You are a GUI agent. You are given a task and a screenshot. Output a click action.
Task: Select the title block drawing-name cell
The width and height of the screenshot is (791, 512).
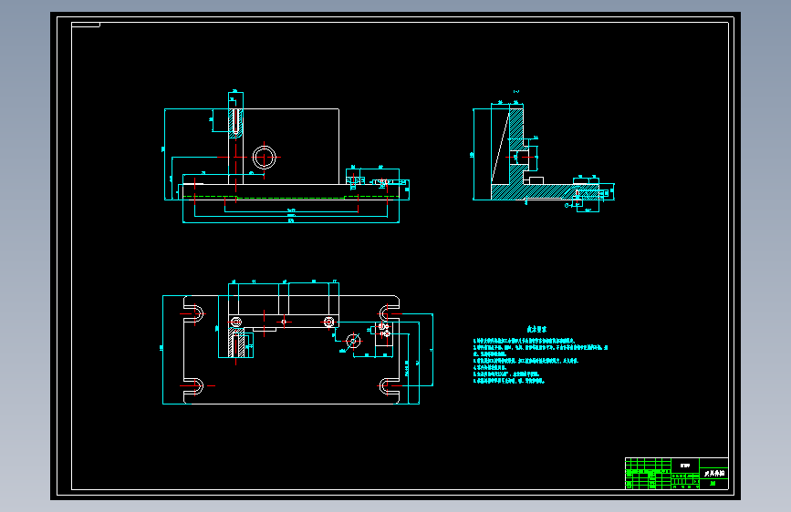[713, 474]
